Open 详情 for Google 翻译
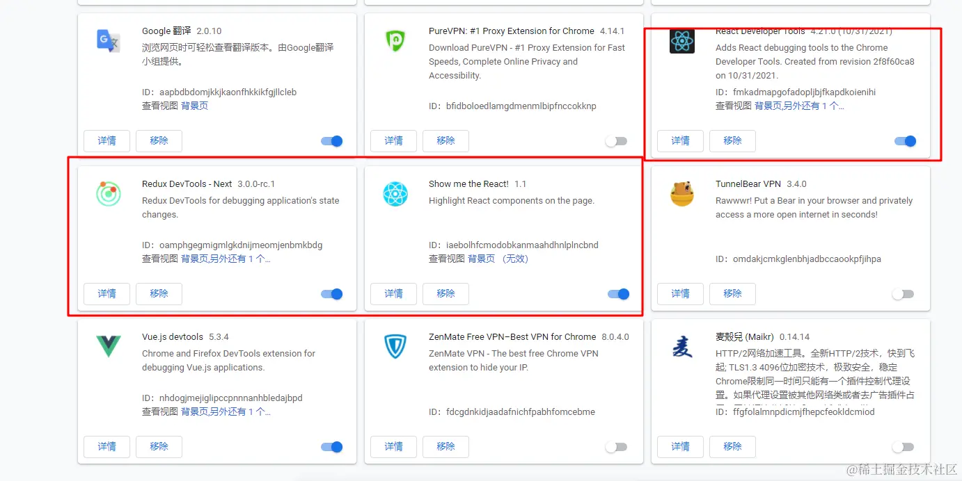The width and height of the screenshot is (962, 481). coord(107,140)
